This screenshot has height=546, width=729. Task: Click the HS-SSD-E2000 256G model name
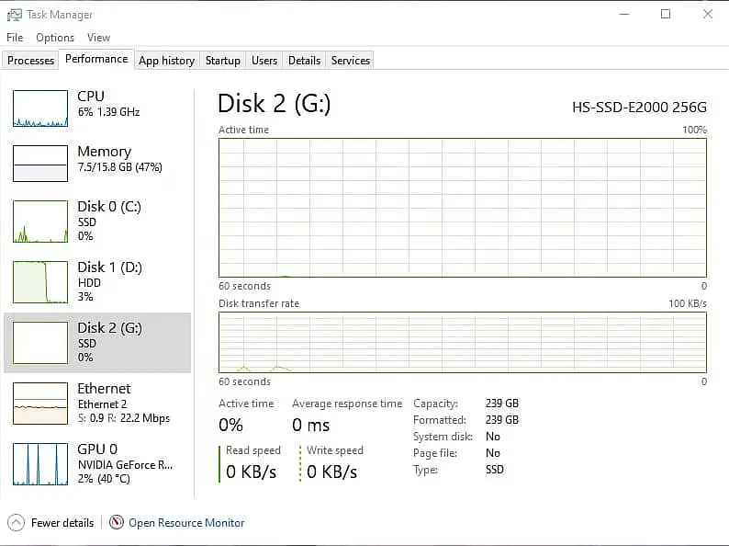[x=639, y=107]
